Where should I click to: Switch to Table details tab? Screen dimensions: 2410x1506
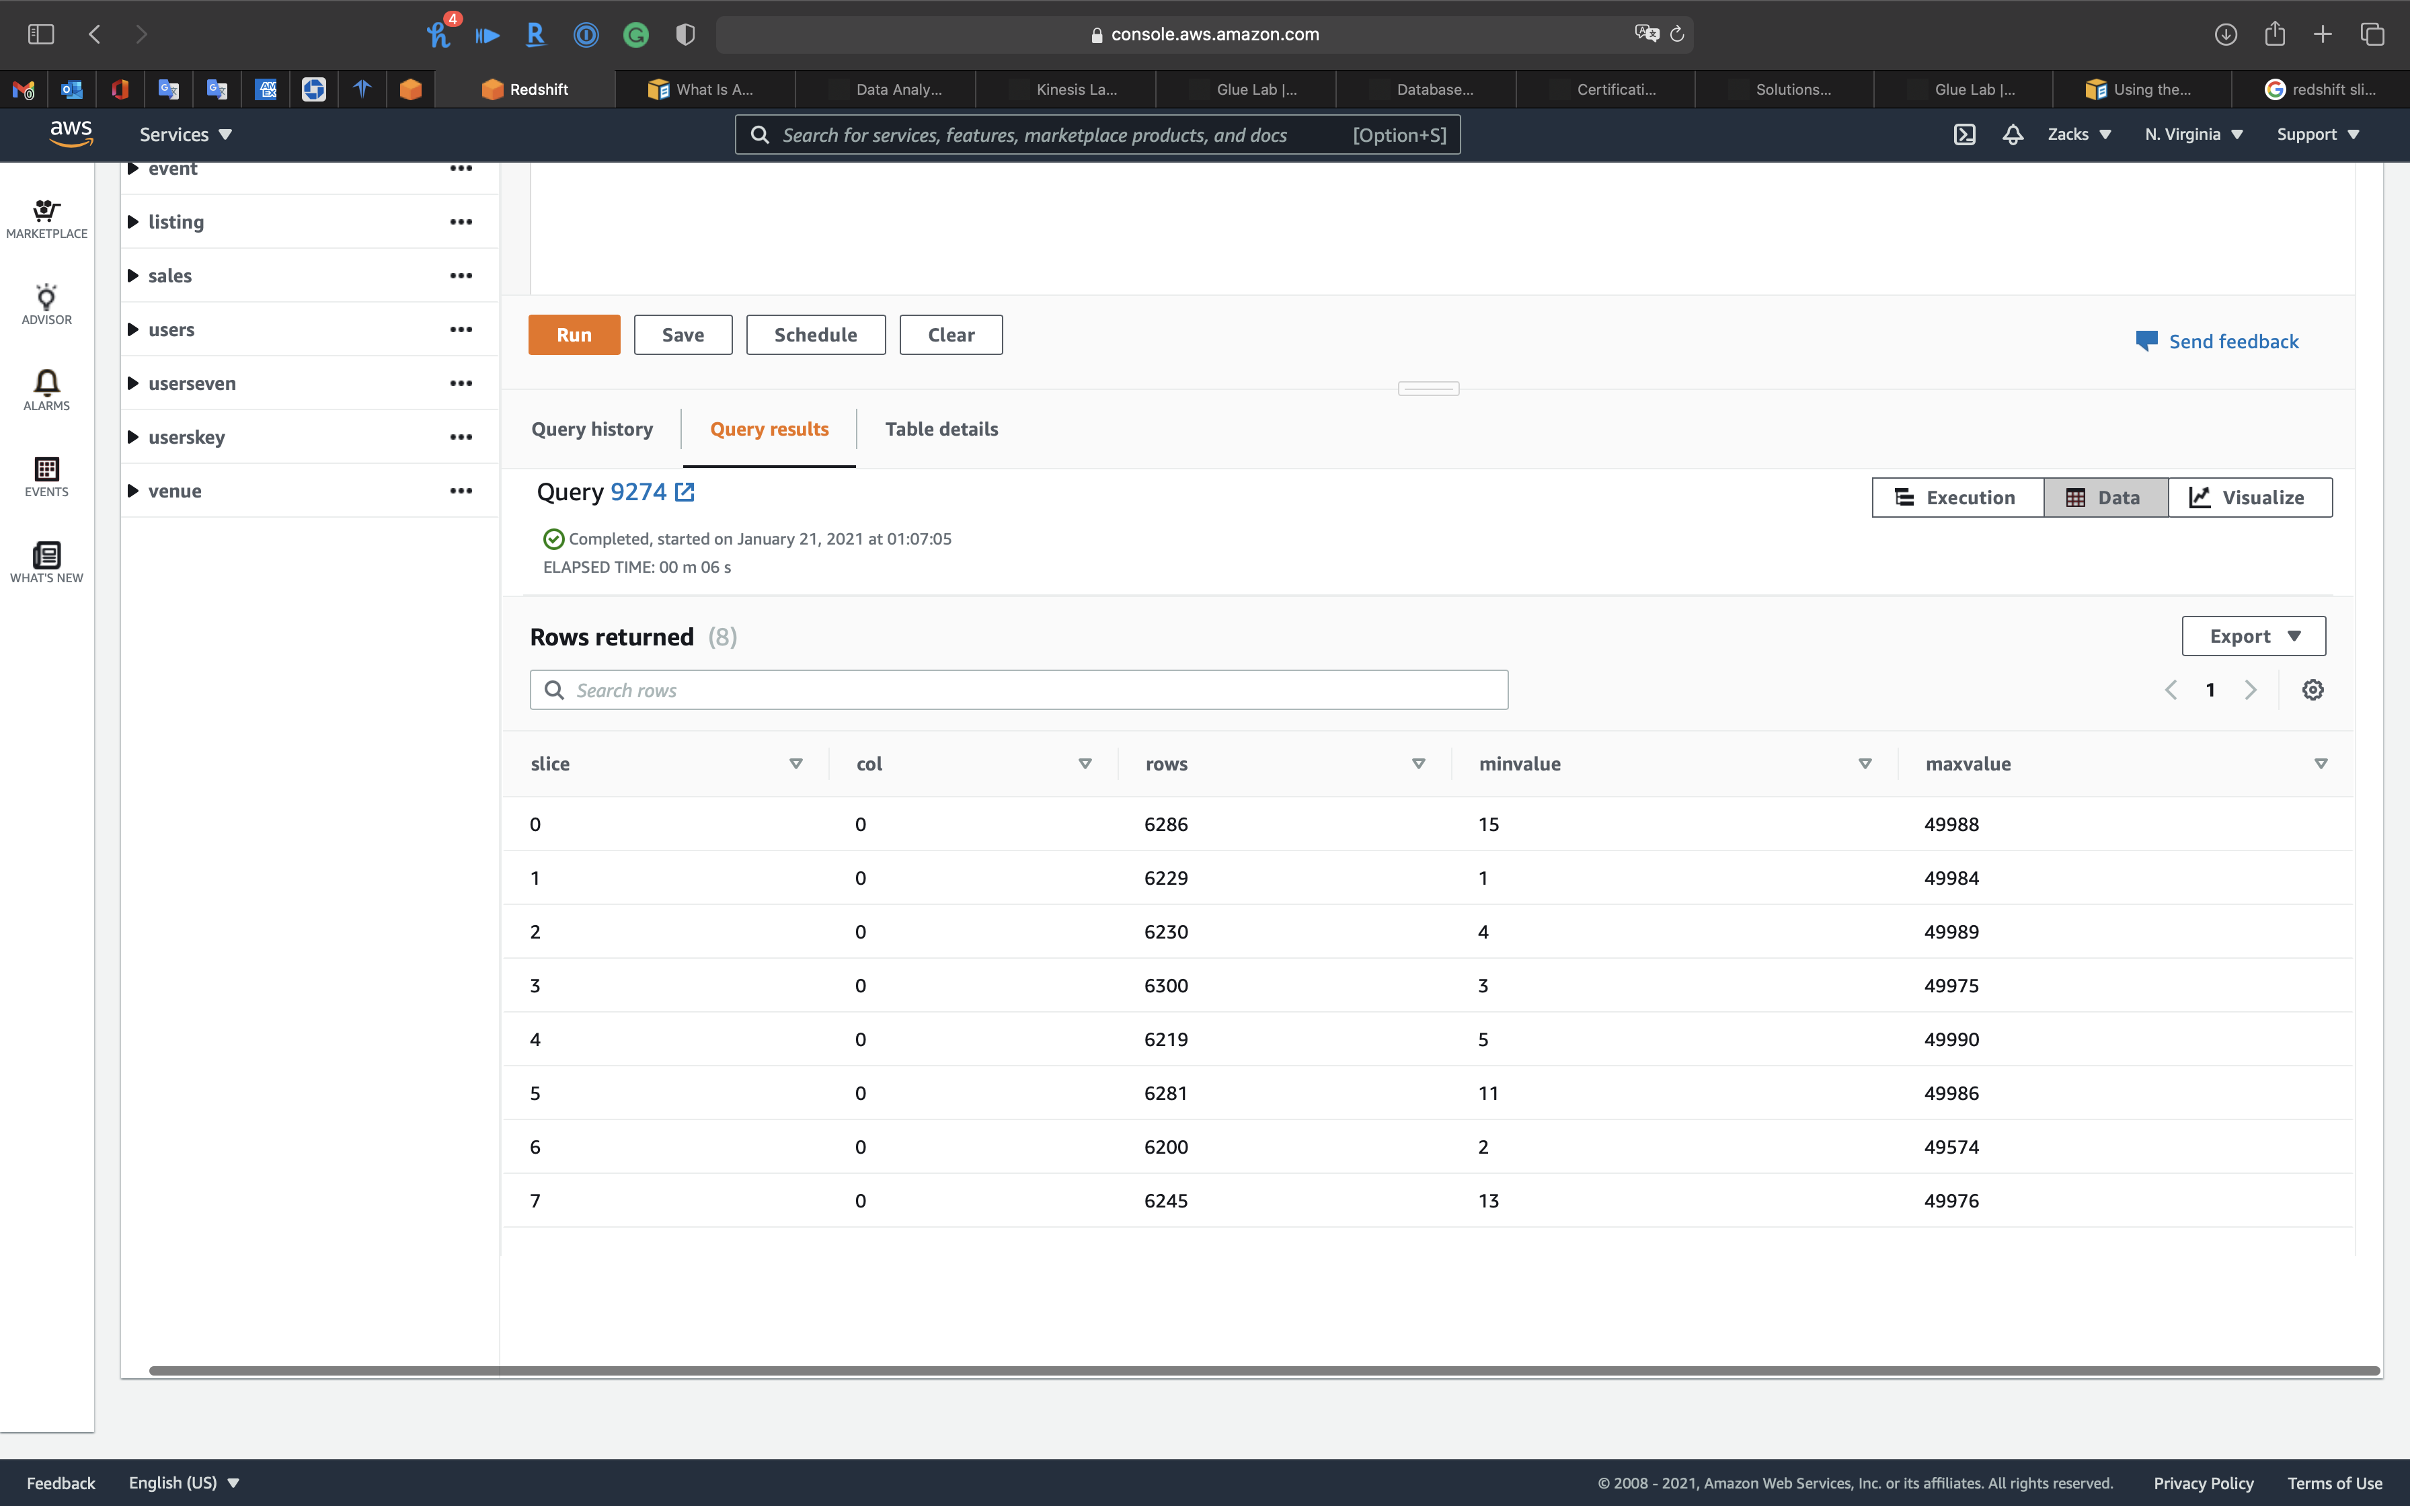coord(941,430)
